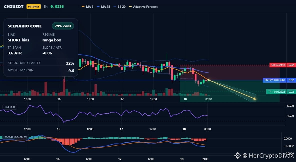
Task: Click the 0.0236 current price value
Action: click(57, 6)
